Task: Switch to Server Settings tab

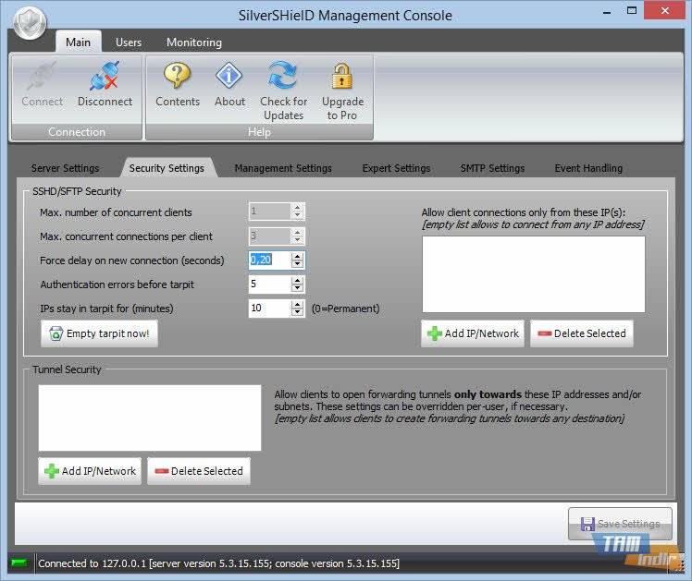Action: [x=65, y=168]
